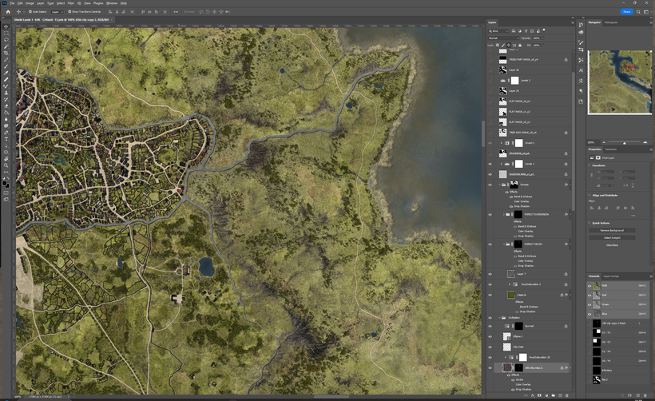
Task: Toggle visibility of the Red channel
Action: point(589,296)
